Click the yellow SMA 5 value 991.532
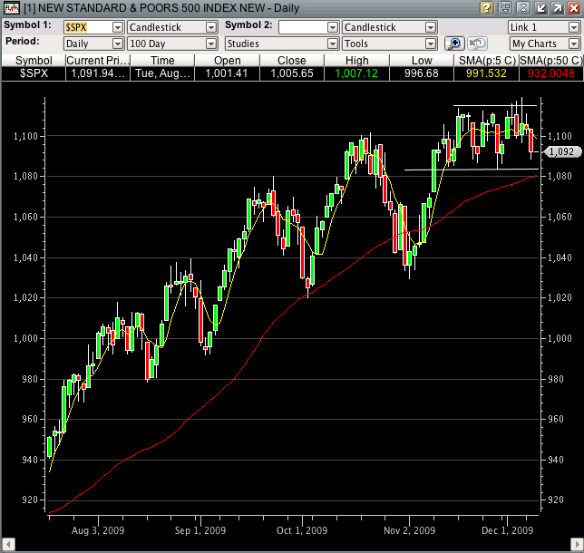Screen dimensions: 584x553 484,73
